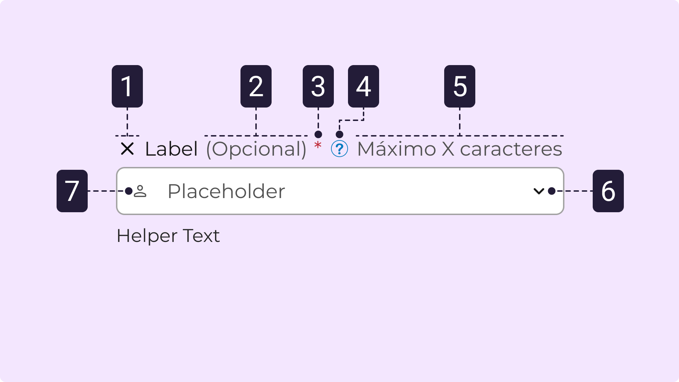Select annotation badge number 1
Image resolution: width=679 pixels, height=382 pixels.
coord(127,86)
